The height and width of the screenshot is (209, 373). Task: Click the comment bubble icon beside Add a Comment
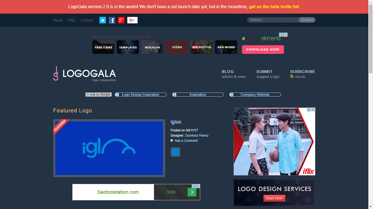tap(172, 141)
